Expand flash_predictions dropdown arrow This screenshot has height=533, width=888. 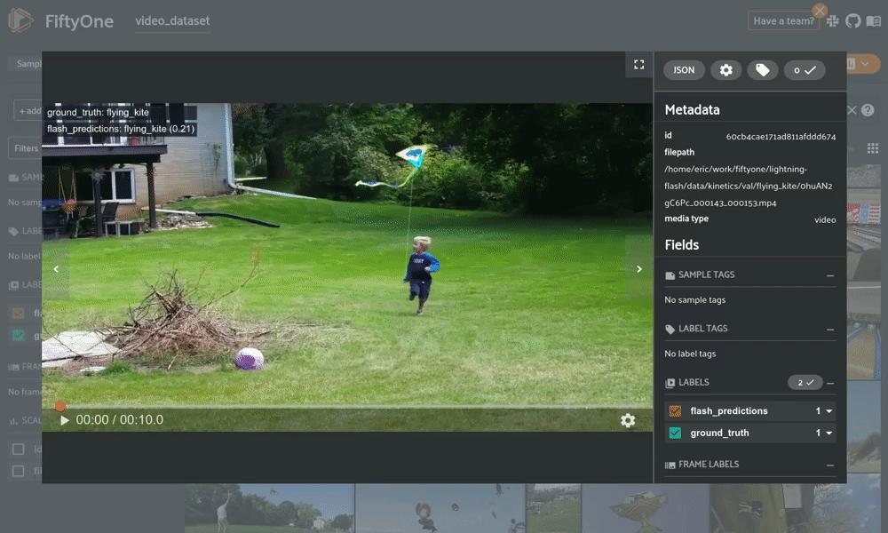829,411
